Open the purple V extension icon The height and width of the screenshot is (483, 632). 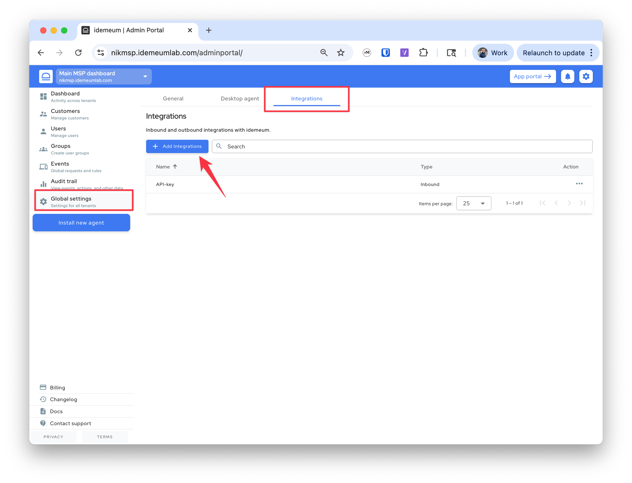pyautogui.click(x=404, y=53)
